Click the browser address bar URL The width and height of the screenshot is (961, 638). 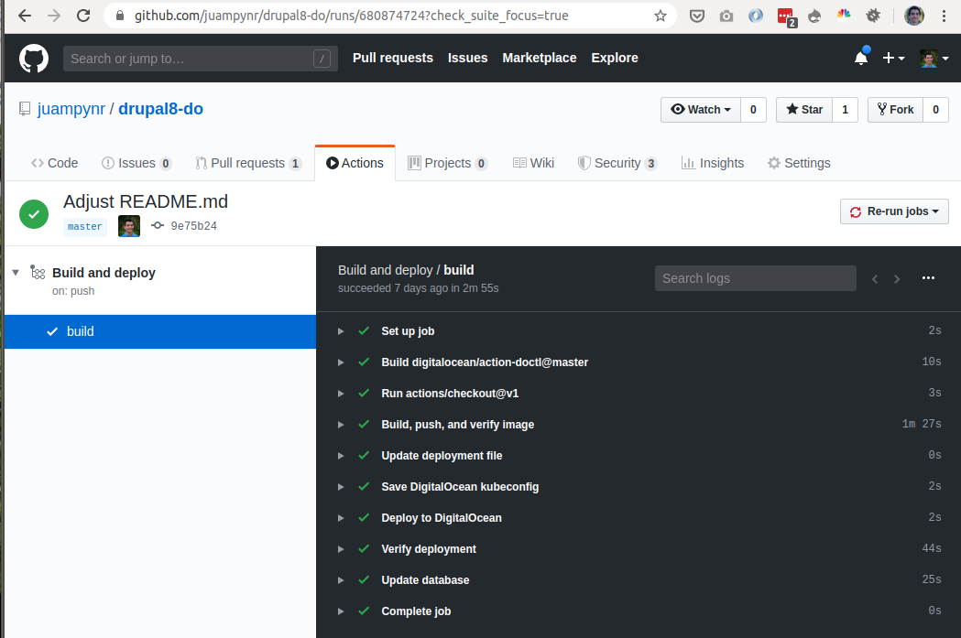pyautogui.click(x=351, y=16)
